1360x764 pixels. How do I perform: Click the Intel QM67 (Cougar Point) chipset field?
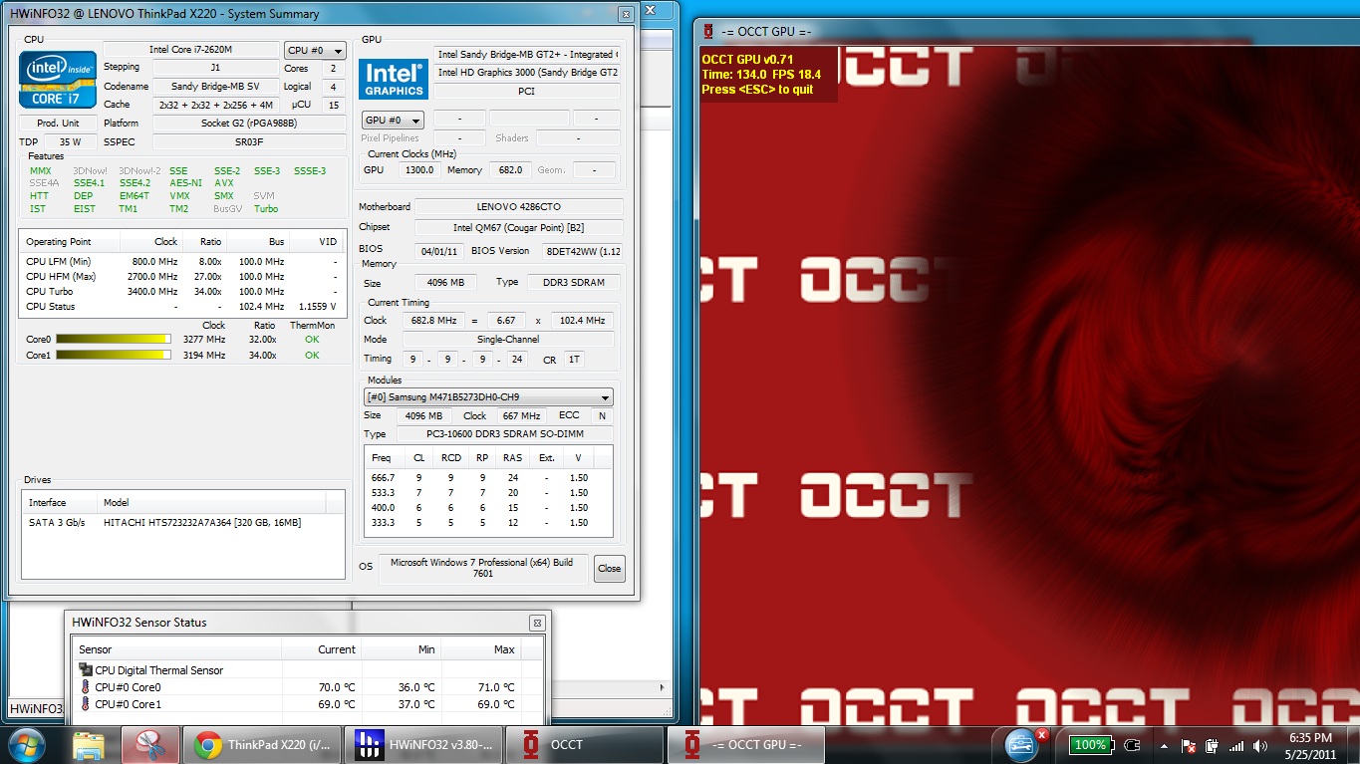tap(519, 228)
